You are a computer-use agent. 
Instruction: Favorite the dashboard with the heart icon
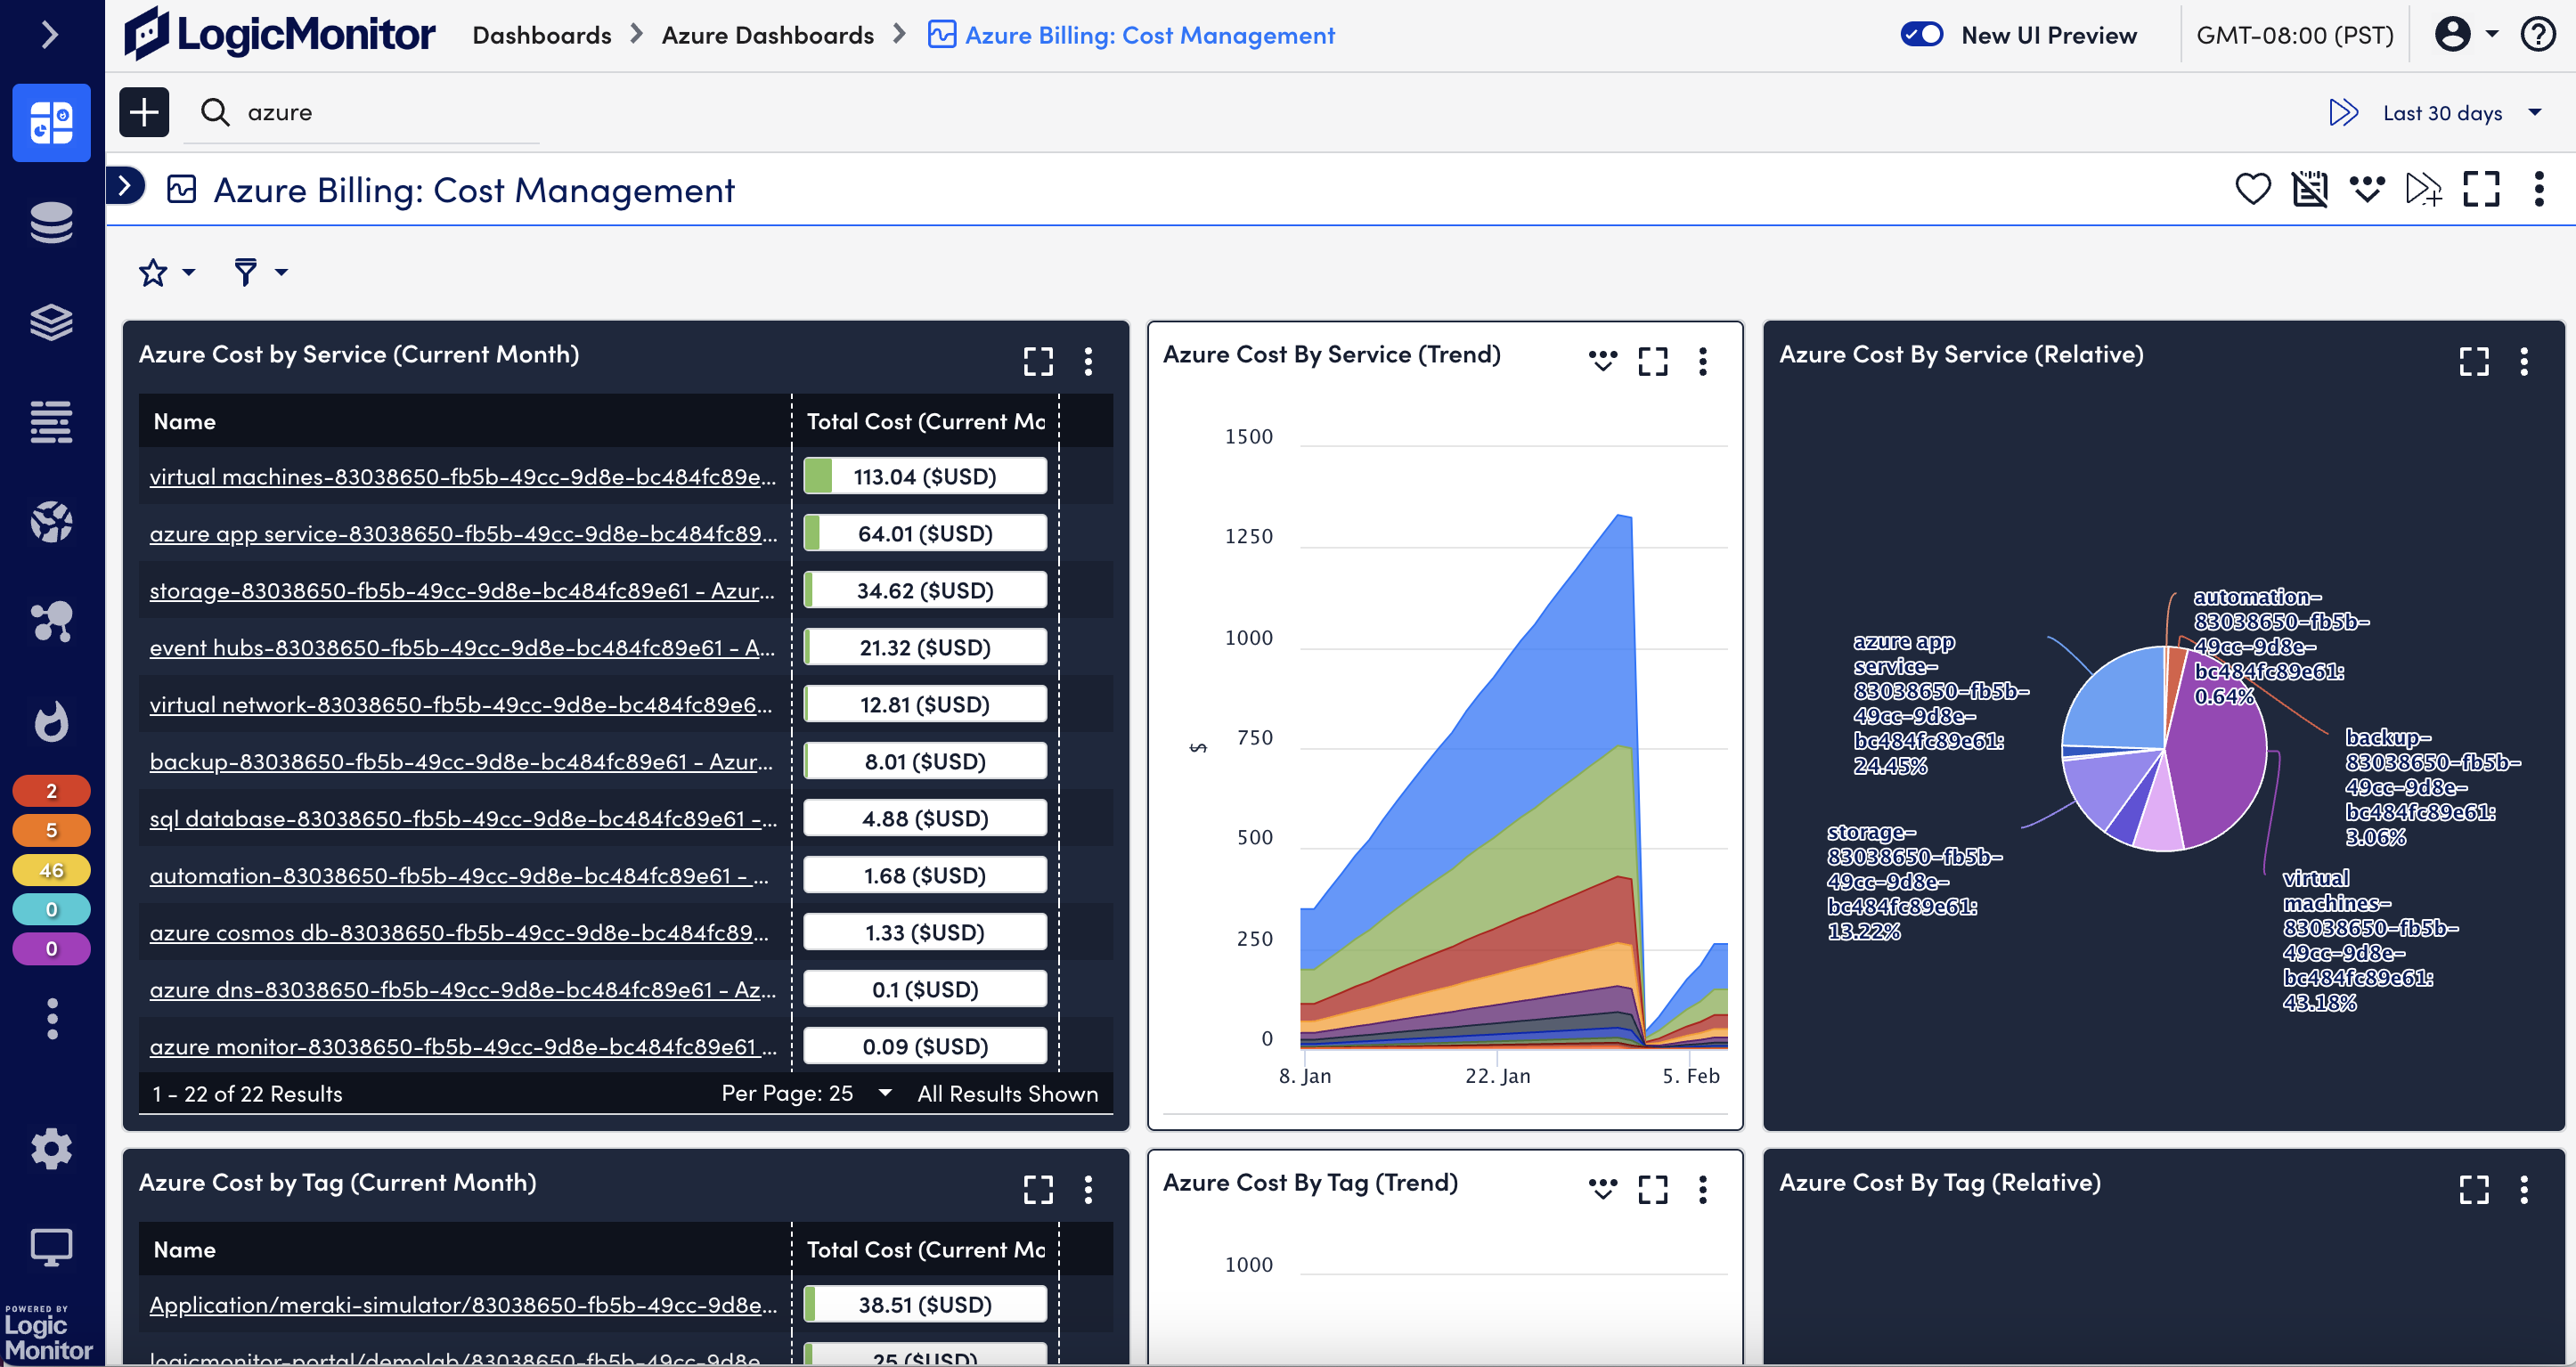pyautogui.click(x=2253, y=189)
